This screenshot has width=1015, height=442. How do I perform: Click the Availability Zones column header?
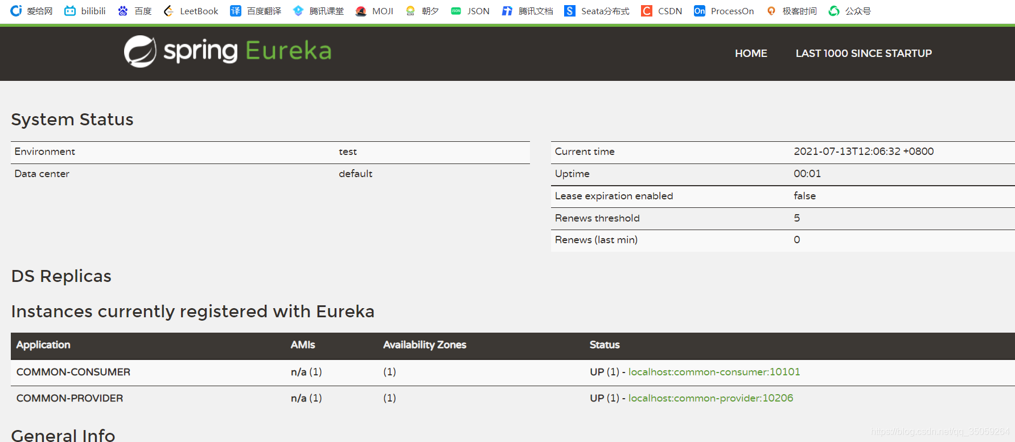click(x=425, y=345)
